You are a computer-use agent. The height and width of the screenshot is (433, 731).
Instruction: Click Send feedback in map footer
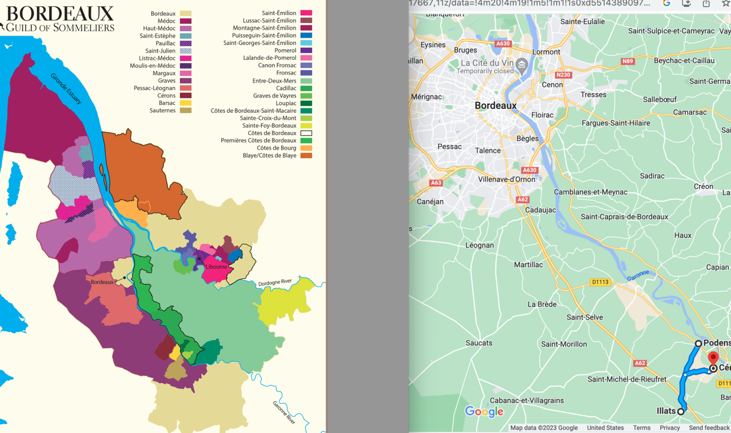(x=709, y=428)
